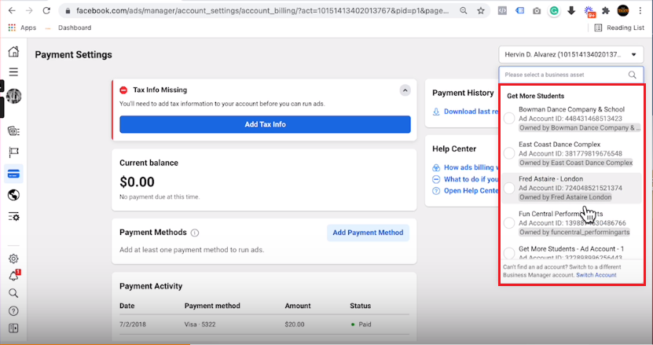Open the globe icon in sidebar

pos(13,195)
